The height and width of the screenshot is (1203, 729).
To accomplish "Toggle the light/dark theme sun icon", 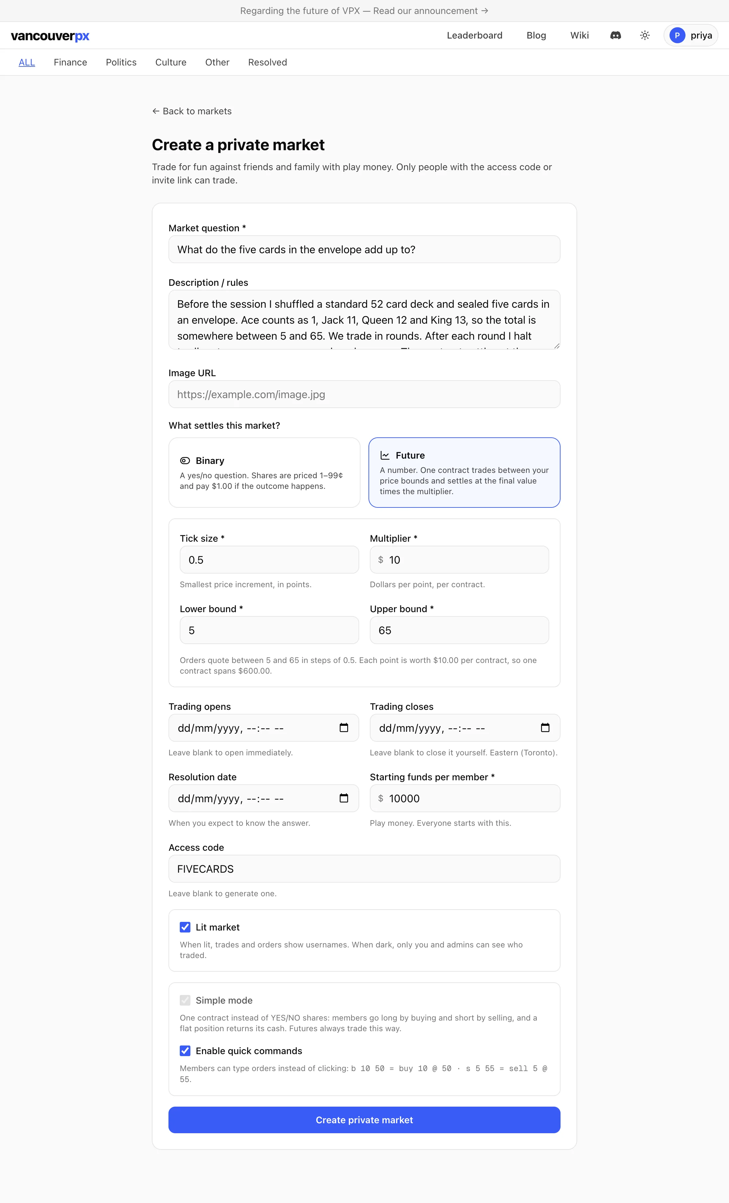I will [x=645, y=35].
